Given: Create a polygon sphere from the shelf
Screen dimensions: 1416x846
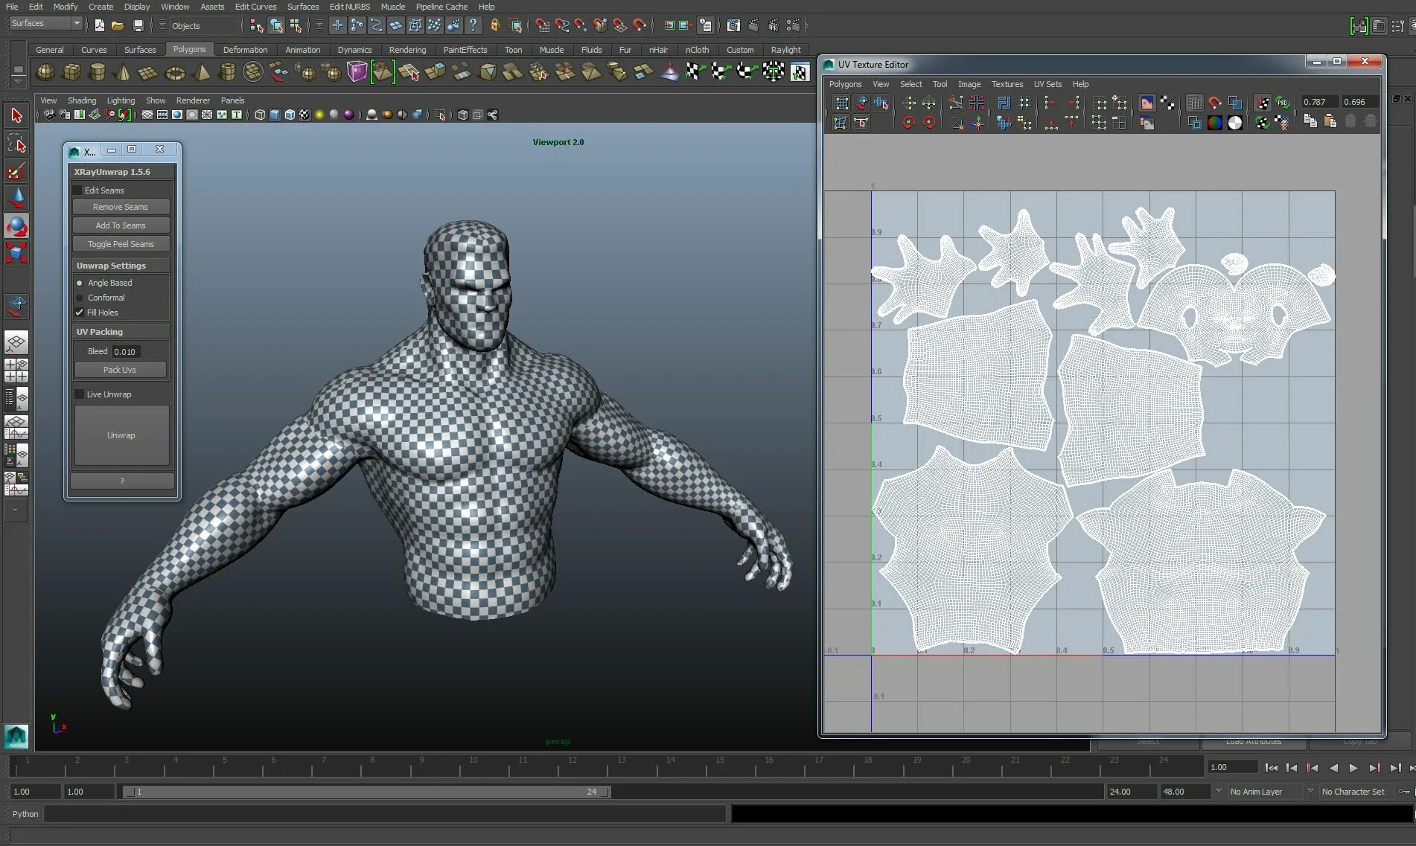Looking at the screenshot, I should click(x=45, y=72).
